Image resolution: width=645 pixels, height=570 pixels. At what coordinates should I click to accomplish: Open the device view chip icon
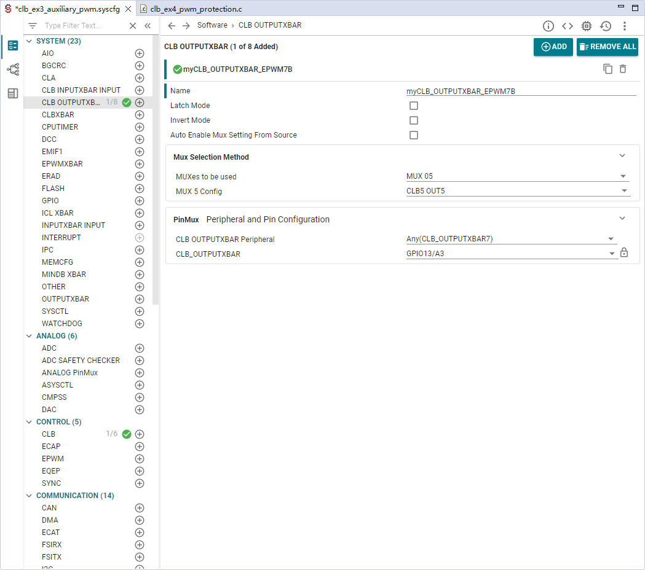pyautogui.click(x=586, y=26)
